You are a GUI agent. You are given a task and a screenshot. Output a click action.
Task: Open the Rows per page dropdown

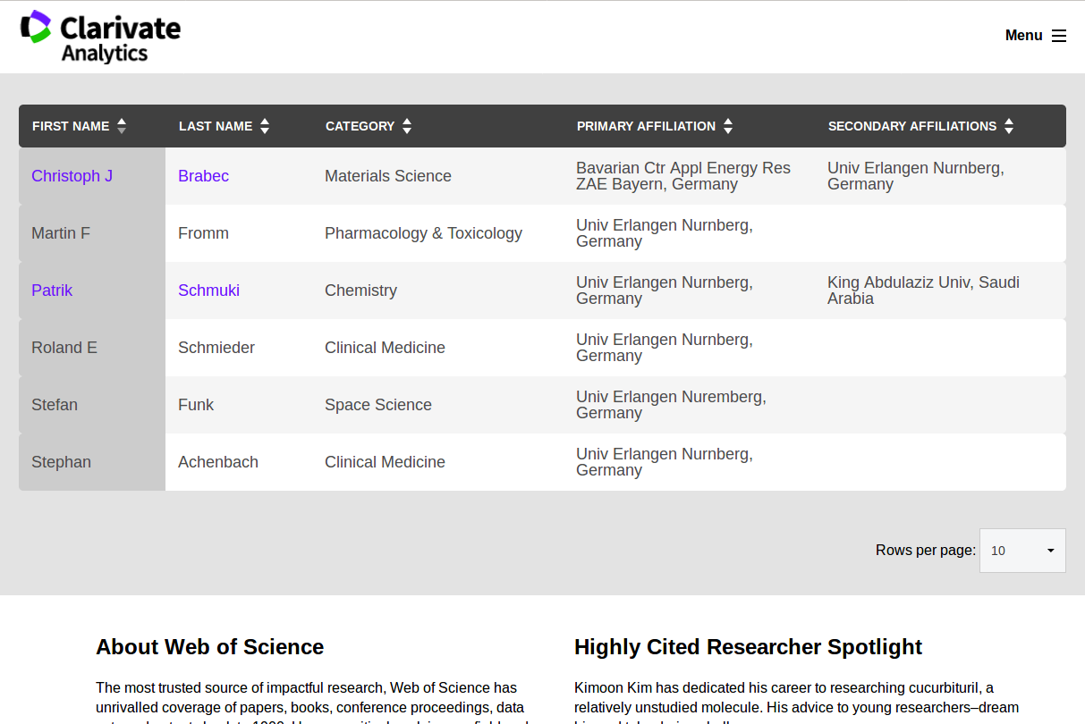1022,551
